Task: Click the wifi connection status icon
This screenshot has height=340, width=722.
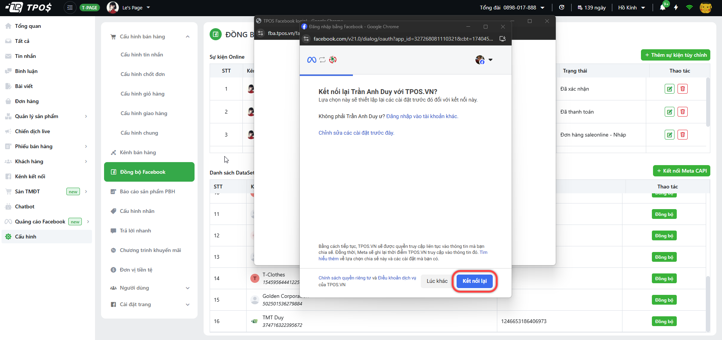Action: point(689,8)
